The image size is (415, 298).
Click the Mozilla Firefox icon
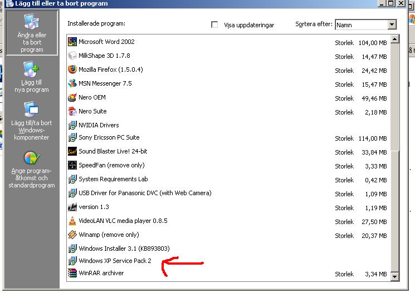tap(72, 69)
